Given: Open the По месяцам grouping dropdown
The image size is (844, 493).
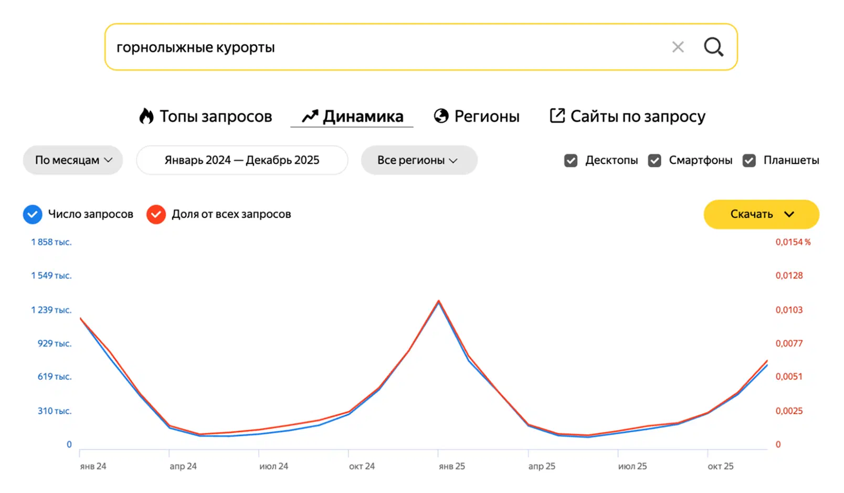Looking at the screenshot, I should coord(73,160).
